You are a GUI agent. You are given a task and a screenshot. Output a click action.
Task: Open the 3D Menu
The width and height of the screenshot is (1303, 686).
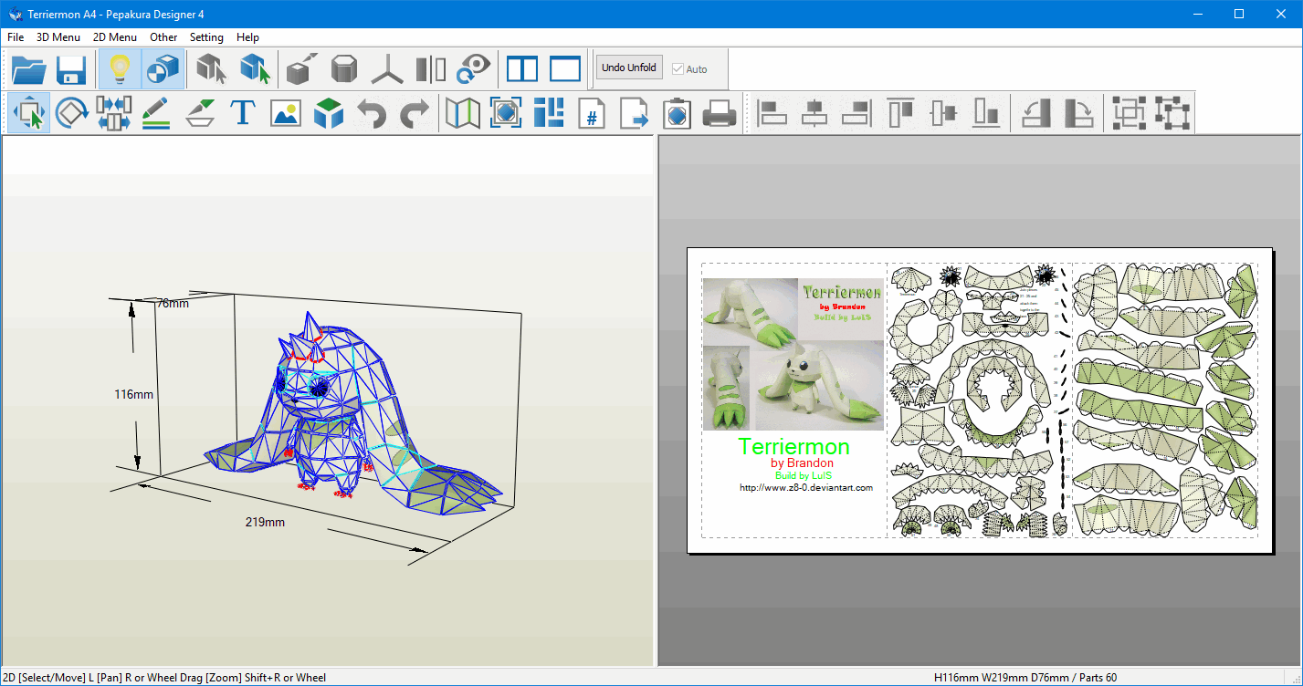click(x=58, y=37)
